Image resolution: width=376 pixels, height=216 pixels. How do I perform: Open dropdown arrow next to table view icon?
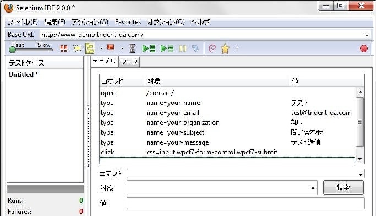pyautogui.click(x=101, y=48)
